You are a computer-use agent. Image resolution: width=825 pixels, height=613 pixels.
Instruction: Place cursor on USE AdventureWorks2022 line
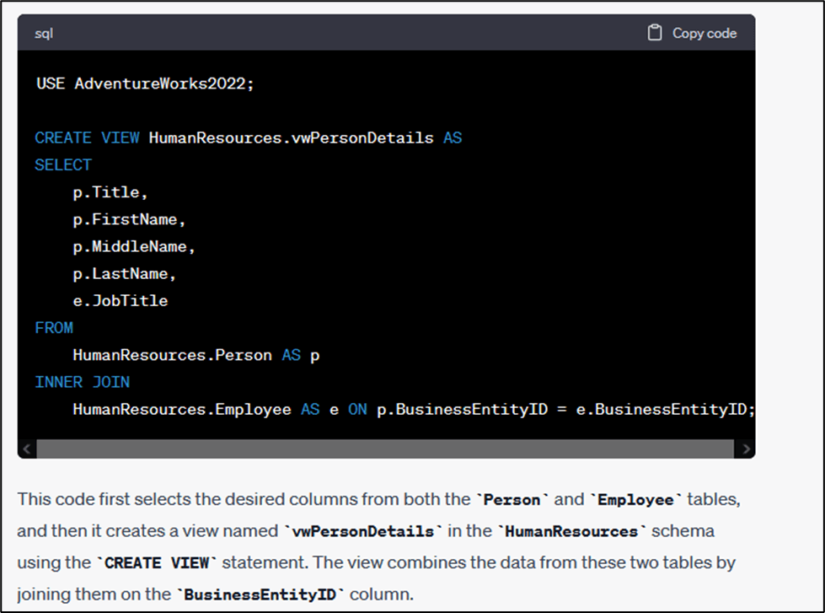pyautogui.click(x=145, y=83)
